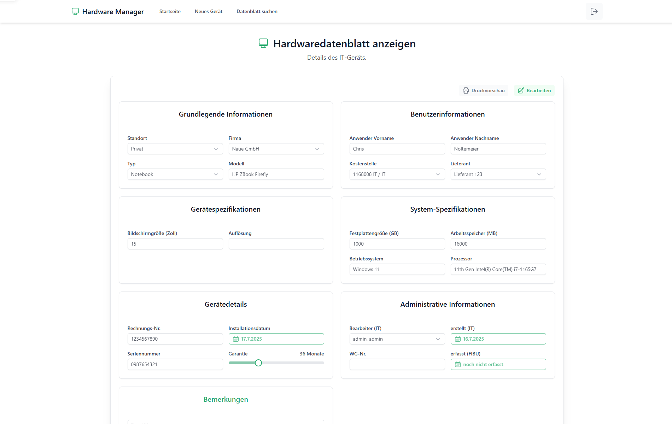This screenshot has height=424, width=672.
Task: Click the empty WG-Nr. field
Action: point(397,364)
